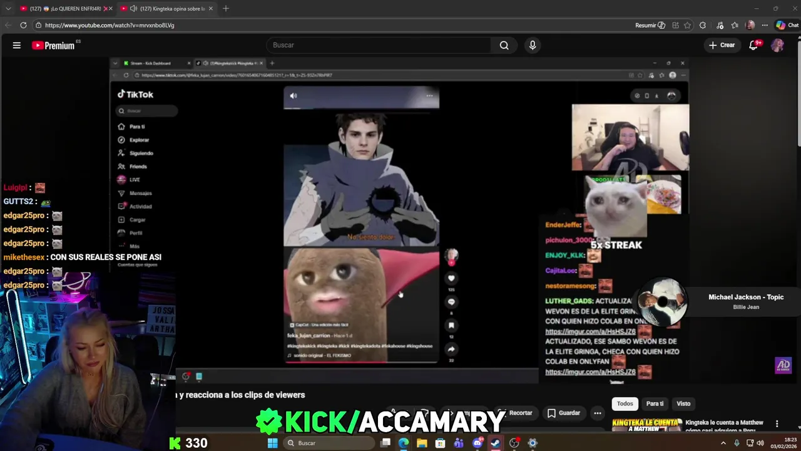801x451 pixels.
Task: Toggle TikTok video mute speaker icon
Action: 293,96
